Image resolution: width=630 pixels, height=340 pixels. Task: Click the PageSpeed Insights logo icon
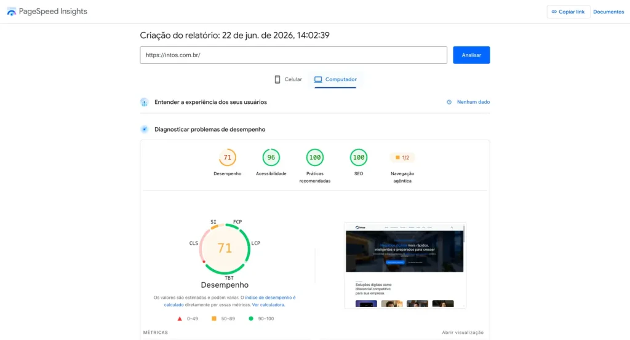(12, 12)
